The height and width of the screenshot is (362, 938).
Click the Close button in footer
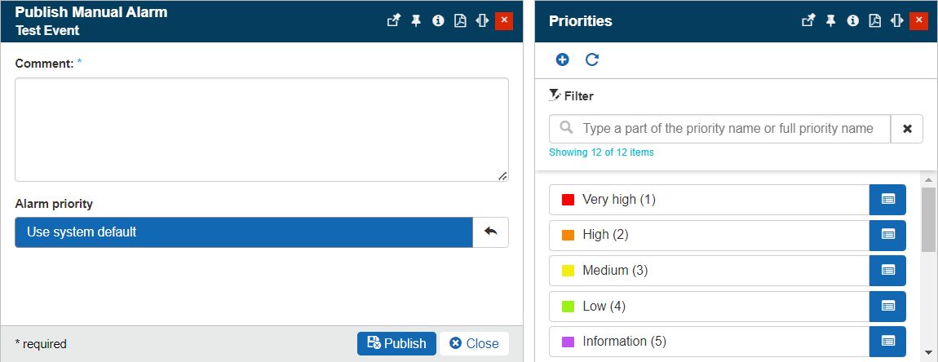pyautogui.click(x=474, y=343)
